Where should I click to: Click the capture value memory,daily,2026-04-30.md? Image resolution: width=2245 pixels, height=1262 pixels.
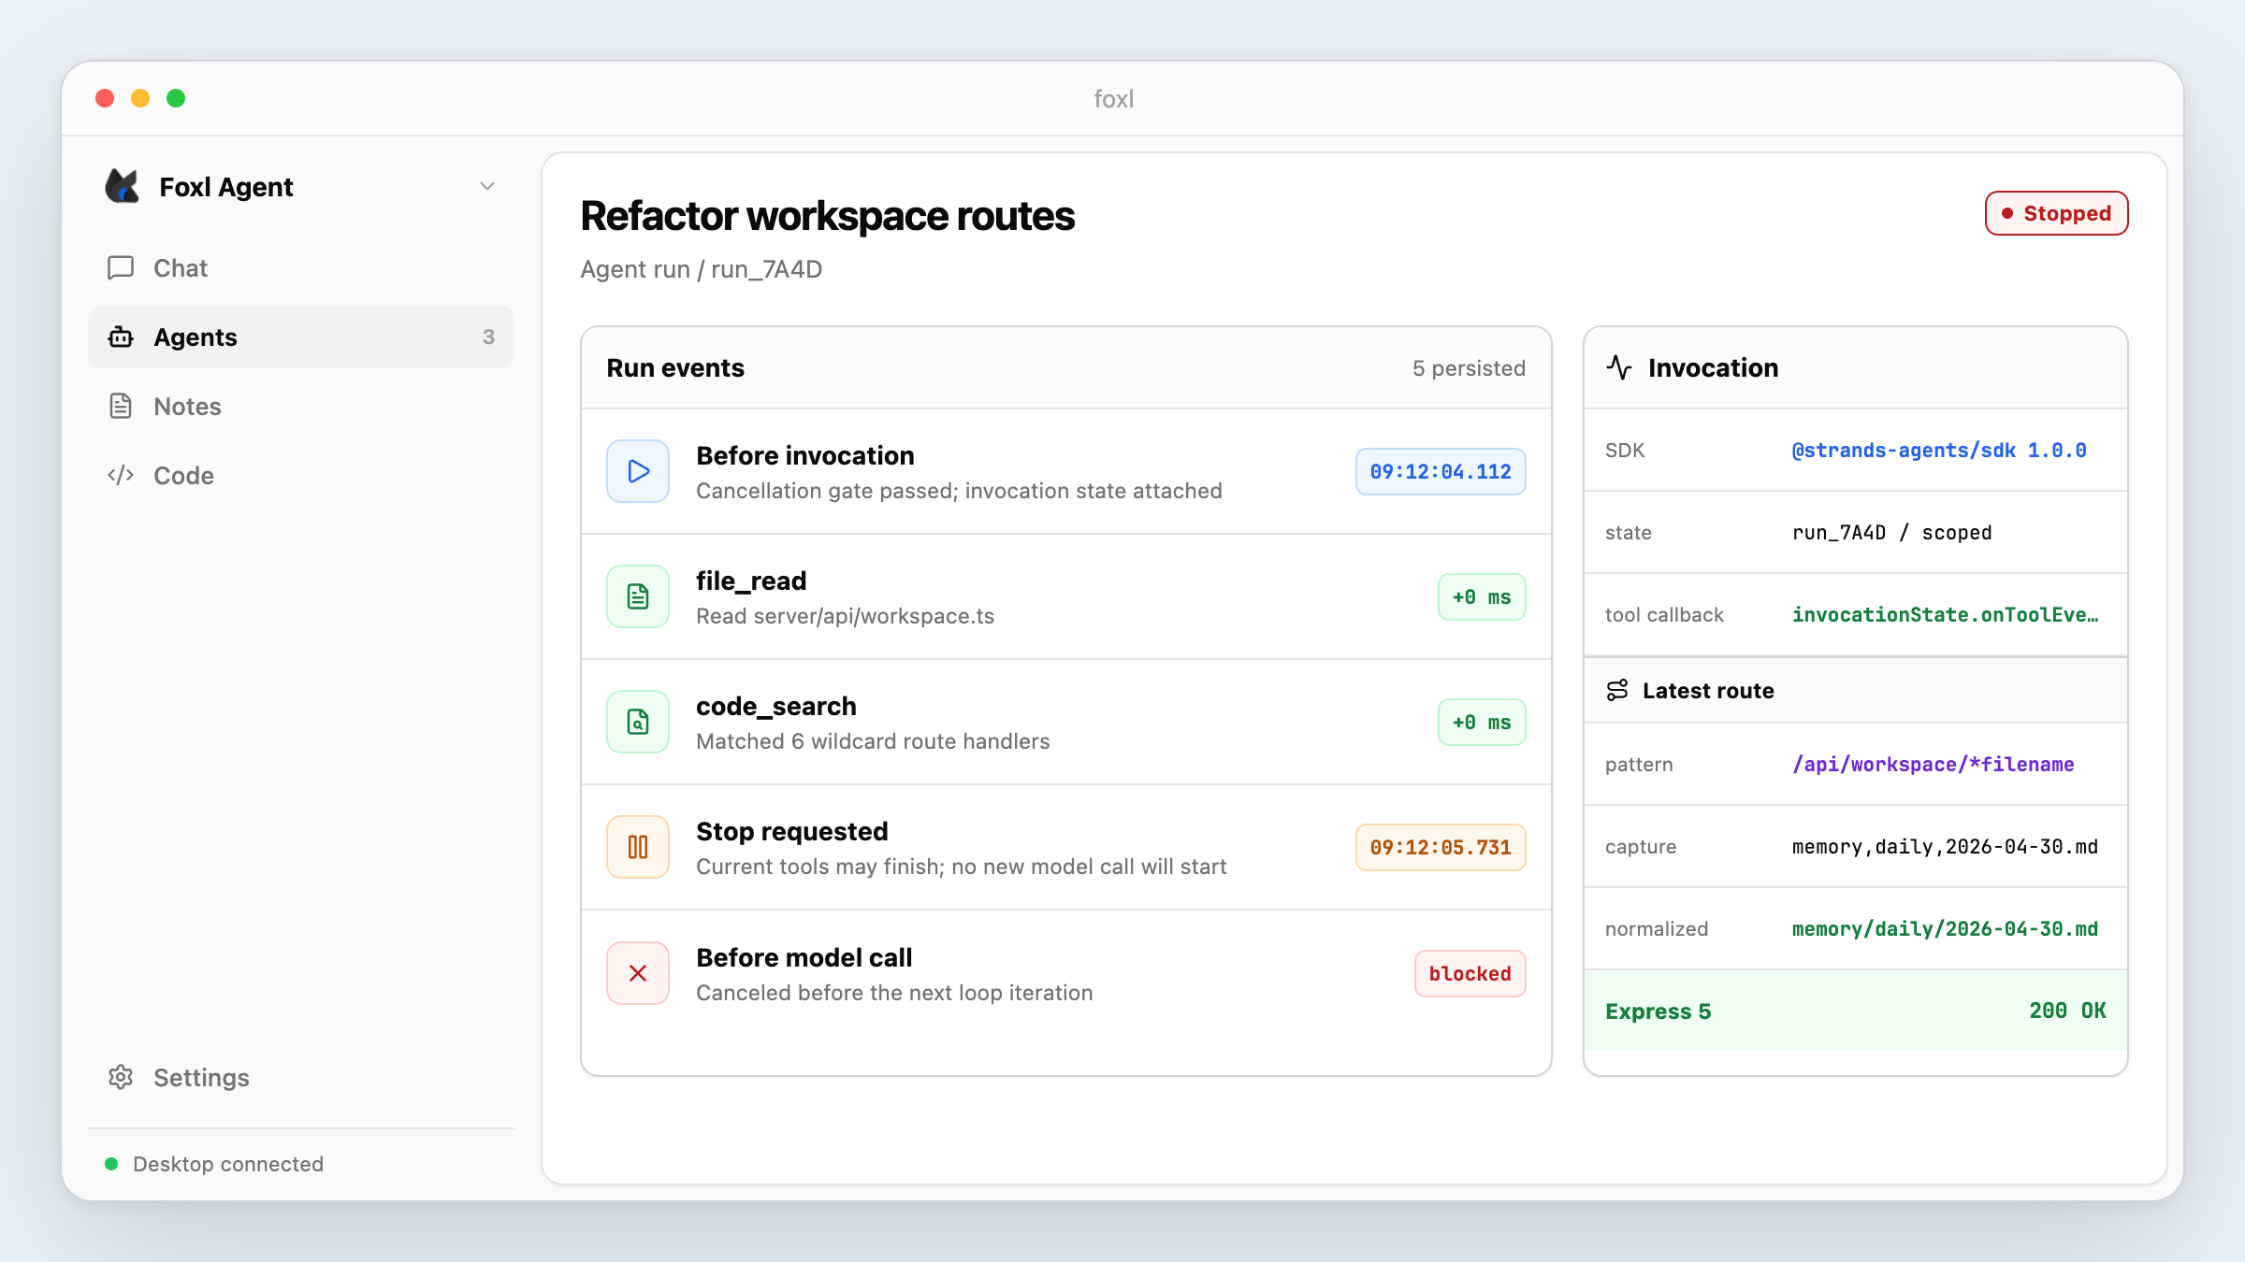tap(1945, 846)
